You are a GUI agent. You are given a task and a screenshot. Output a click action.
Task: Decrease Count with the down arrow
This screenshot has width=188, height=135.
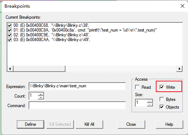click(41, 98)
